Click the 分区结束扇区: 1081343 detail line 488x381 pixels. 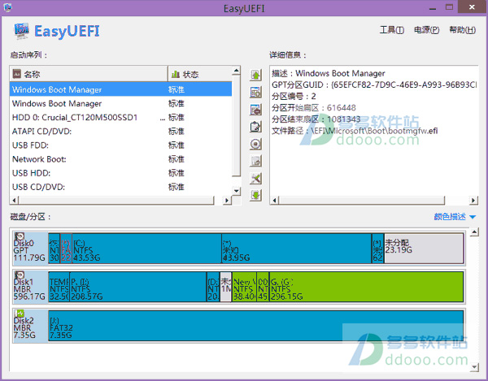316,119
